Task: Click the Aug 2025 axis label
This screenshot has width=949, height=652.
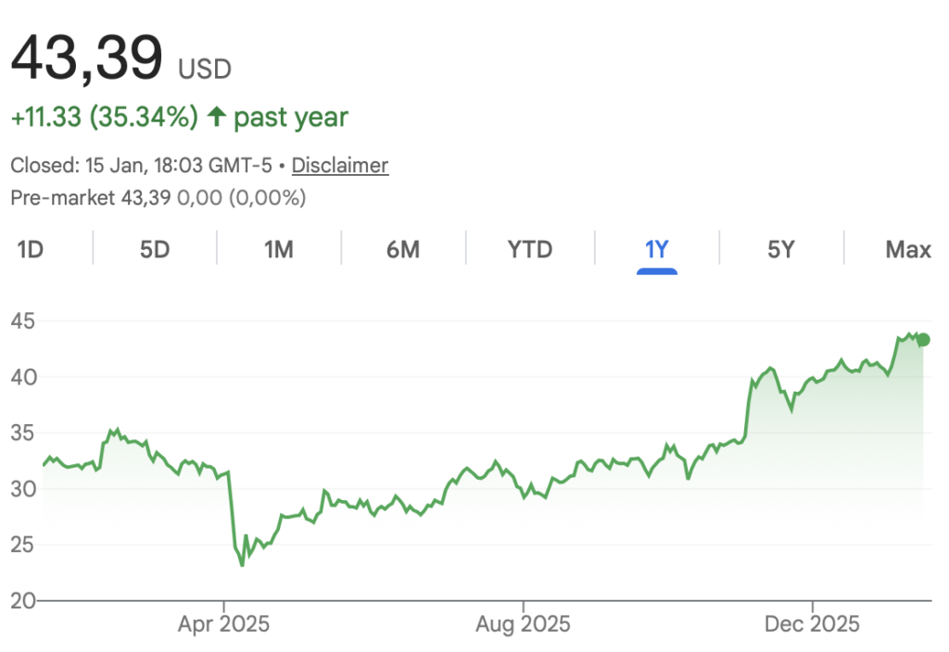Action: 525,624
